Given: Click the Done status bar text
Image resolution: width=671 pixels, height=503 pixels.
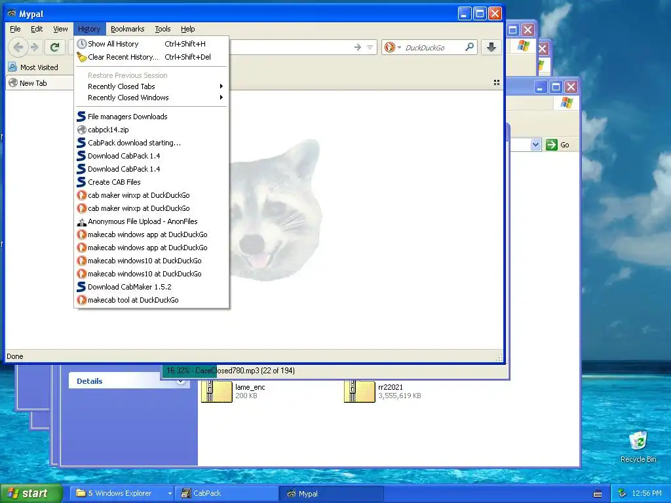Looking at the screenshot, I should point(15,356).
